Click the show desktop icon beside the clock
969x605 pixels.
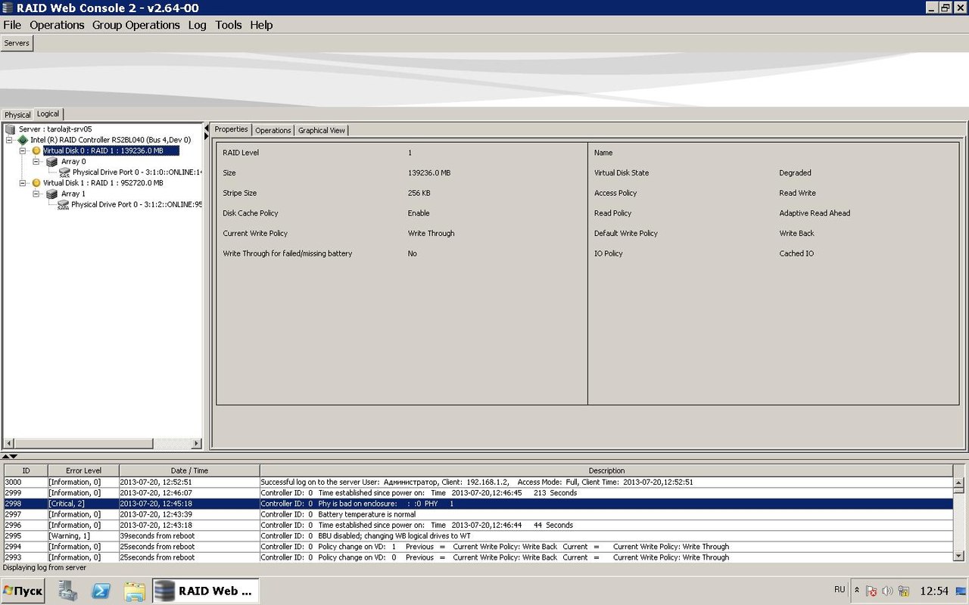point(960,591)
